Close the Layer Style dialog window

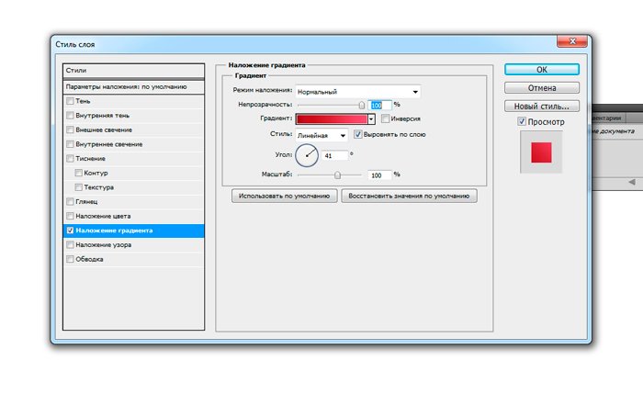click(x=570, y=41)
